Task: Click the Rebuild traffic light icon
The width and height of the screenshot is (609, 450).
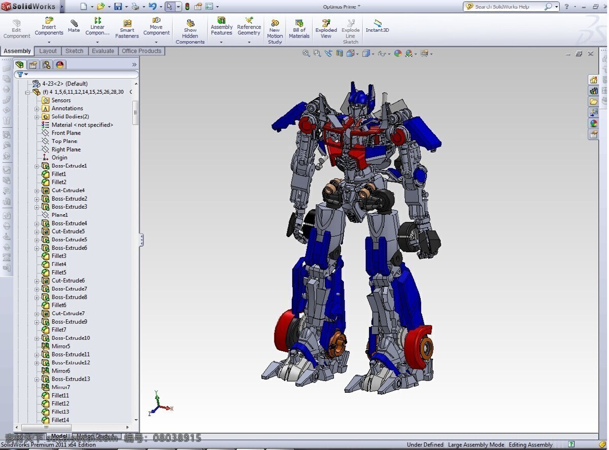Action: click(187, 7)
